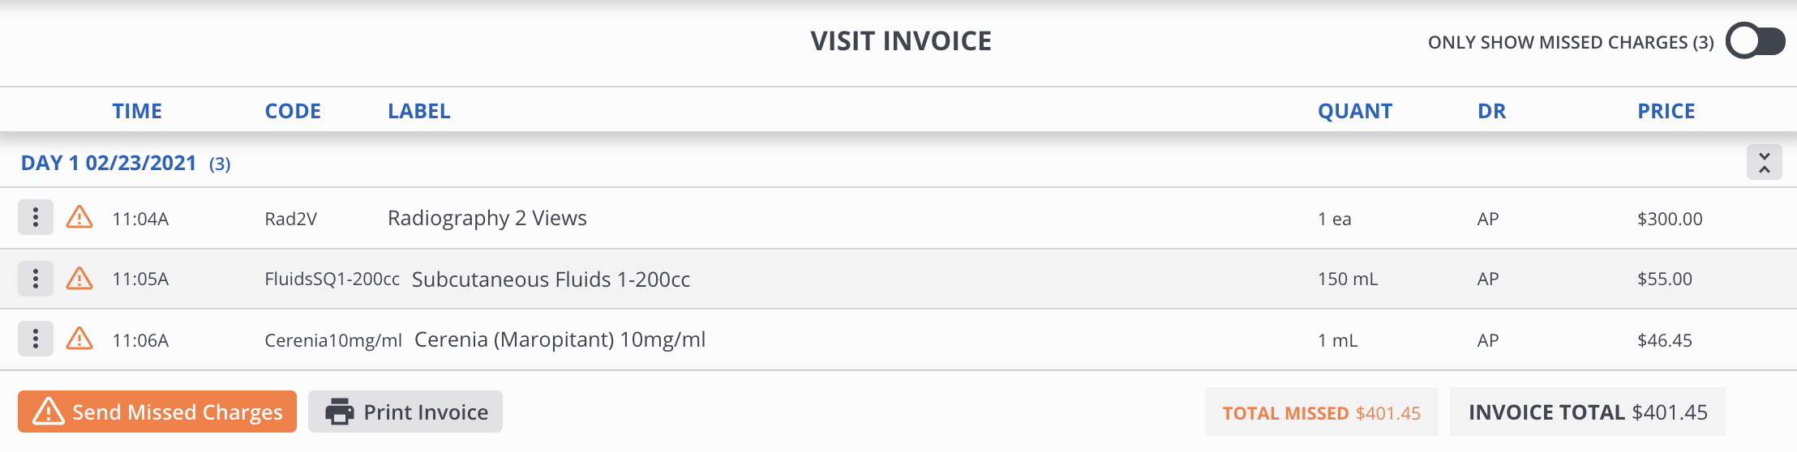Click the Day 1 02/23/2021 header
The height and width of the screenshot is (452, 1797).
coord(109,164)
